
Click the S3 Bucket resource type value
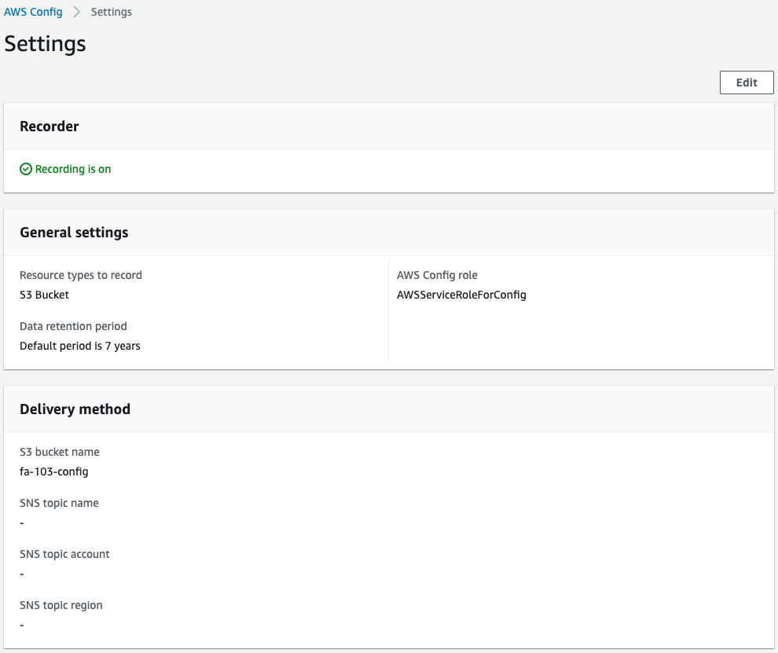pos(44,295)
